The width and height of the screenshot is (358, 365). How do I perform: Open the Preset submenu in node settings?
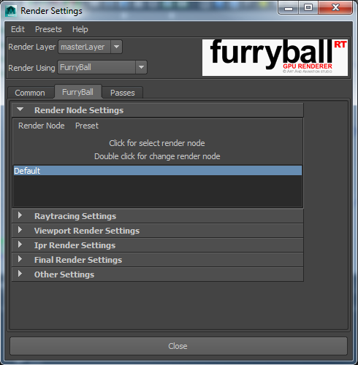click(87, 126)
